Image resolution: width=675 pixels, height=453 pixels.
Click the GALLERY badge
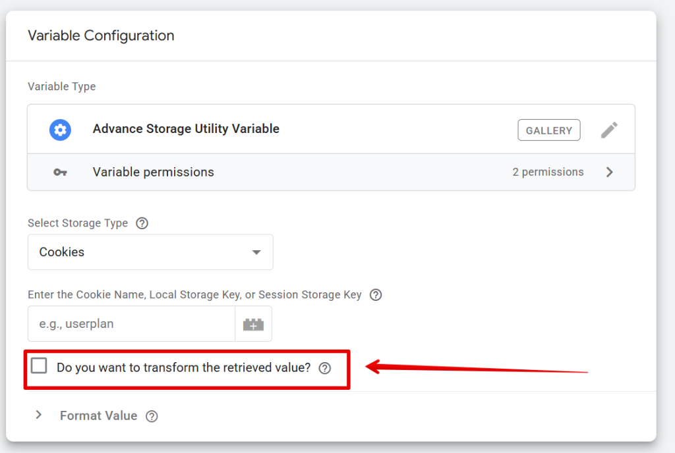pyautogui.click(x=548, y=130)
